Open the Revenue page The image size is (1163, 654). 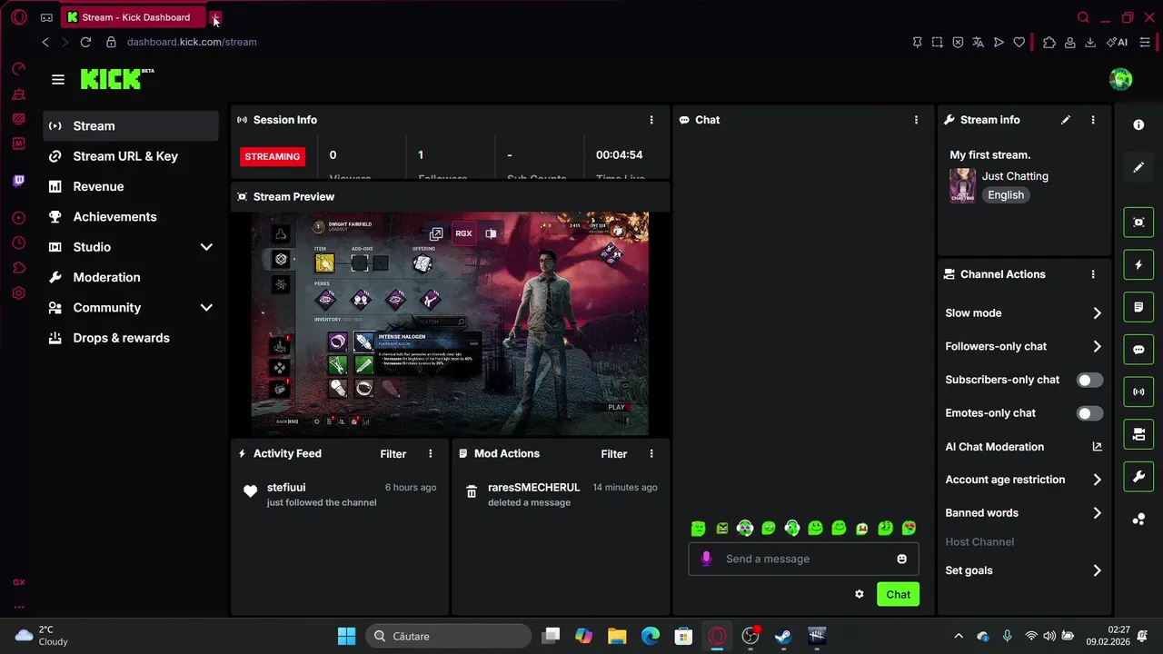click(131, 186)
